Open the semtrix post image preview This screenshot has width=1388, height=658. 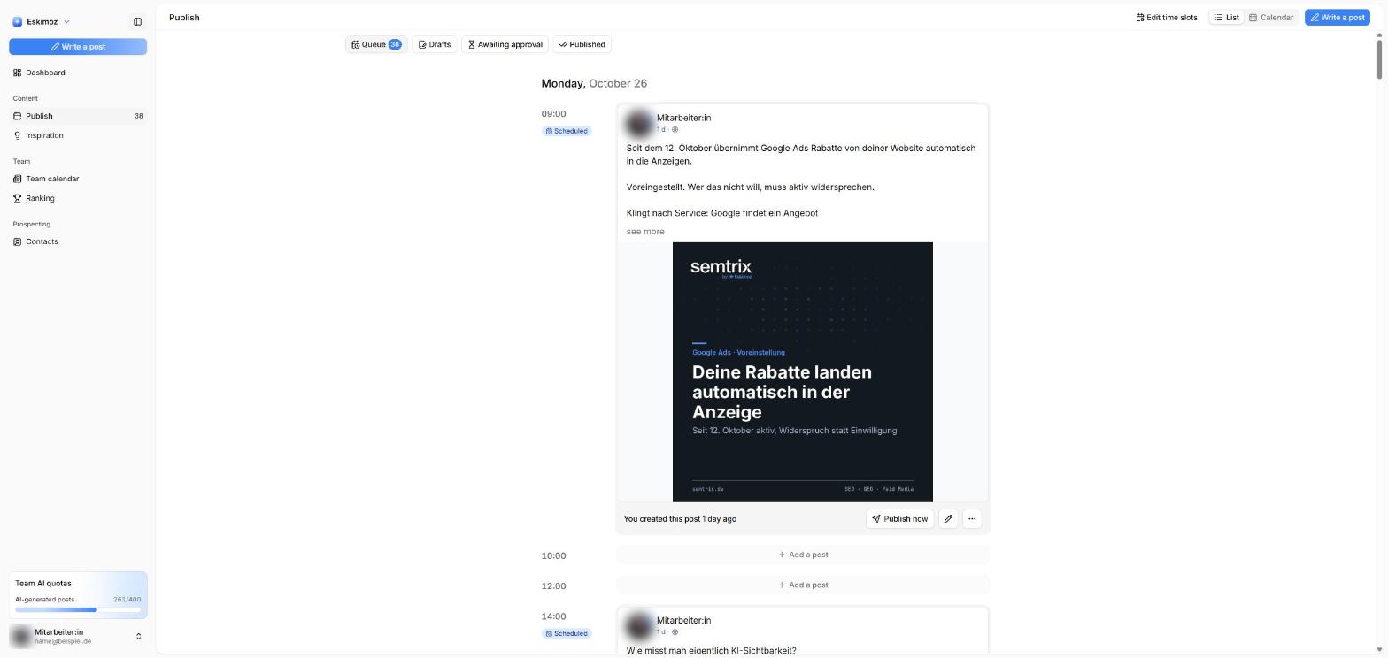point(803,372)
